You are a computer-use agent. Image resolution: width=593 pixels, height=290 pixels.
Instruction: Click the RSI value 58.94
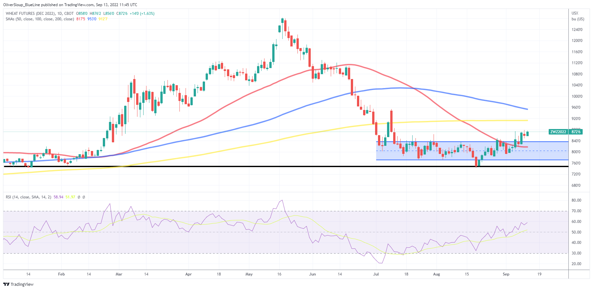click(x=59, y=197)
